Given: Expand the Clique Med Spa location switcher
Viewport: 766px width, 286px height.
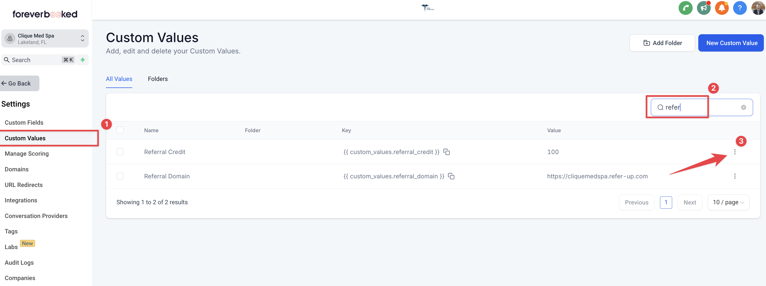Looking at the screenshot, I should 45,38.
